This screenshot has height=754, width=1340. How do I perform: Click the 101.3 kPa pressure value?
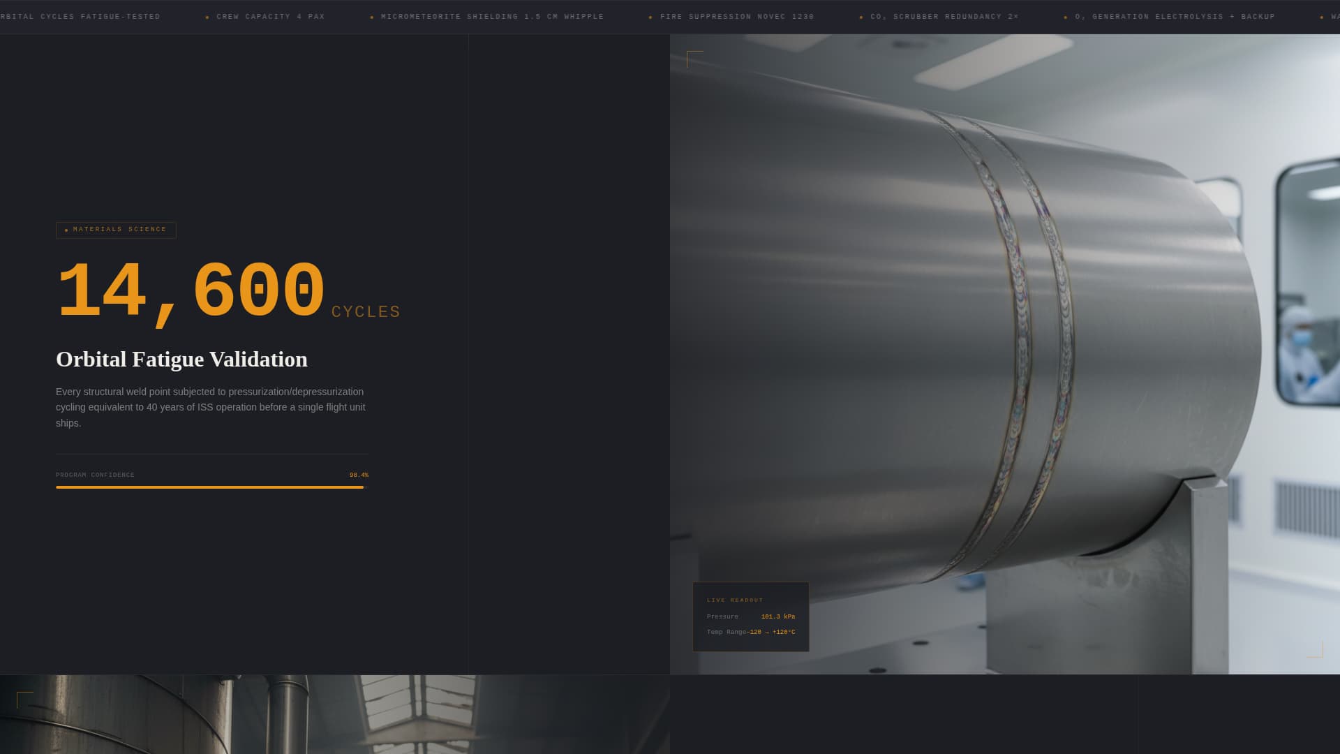coord(777,617)
